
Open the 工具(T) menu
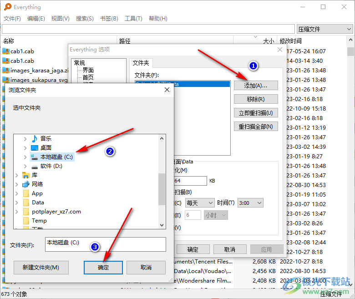[x=133, y=18]
